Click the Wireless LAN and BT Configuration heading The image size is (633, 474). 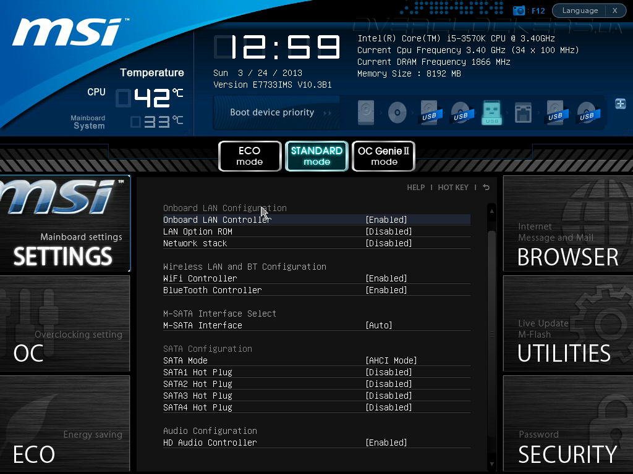click(x=245, y=267)
